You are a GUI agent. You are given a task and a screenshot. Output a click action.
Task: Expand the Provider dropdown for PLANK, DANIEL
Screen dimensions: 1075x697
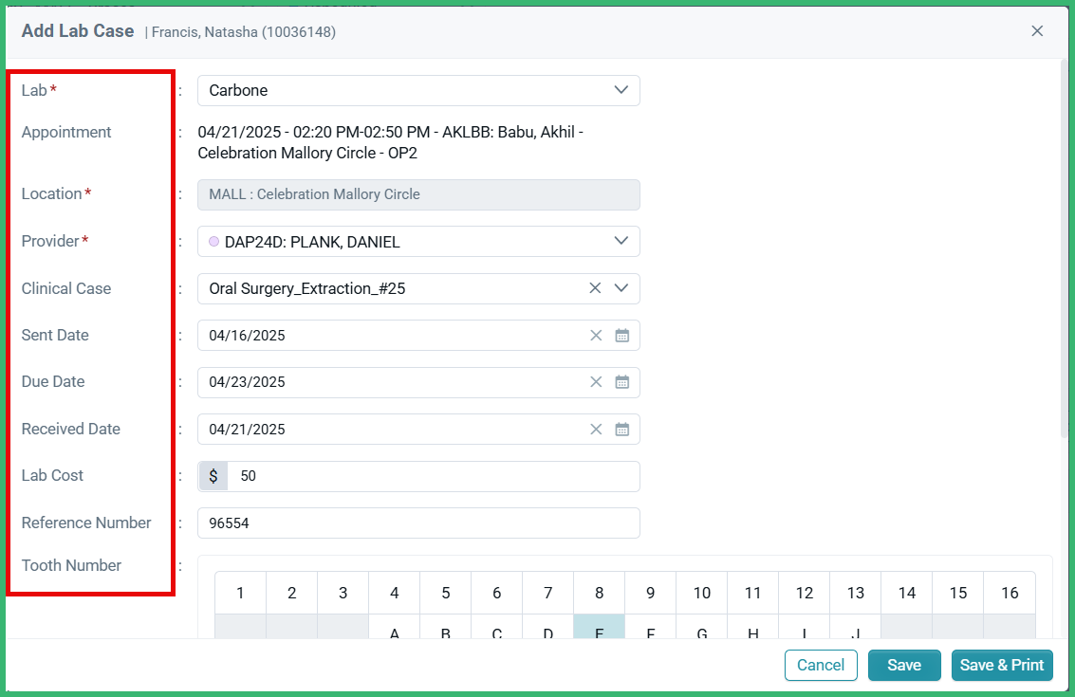click(621, 241)
